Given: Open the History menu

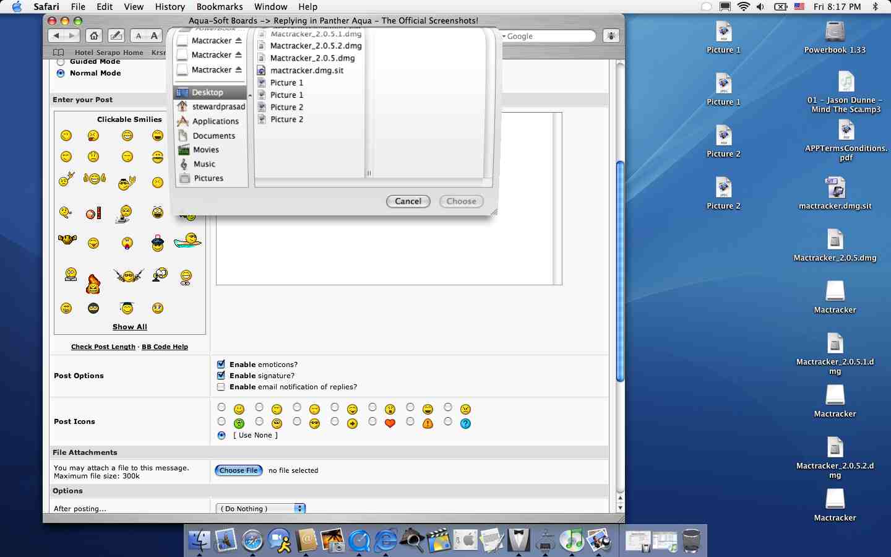Looking at the screenshot, I should click(x=170, y=7).
